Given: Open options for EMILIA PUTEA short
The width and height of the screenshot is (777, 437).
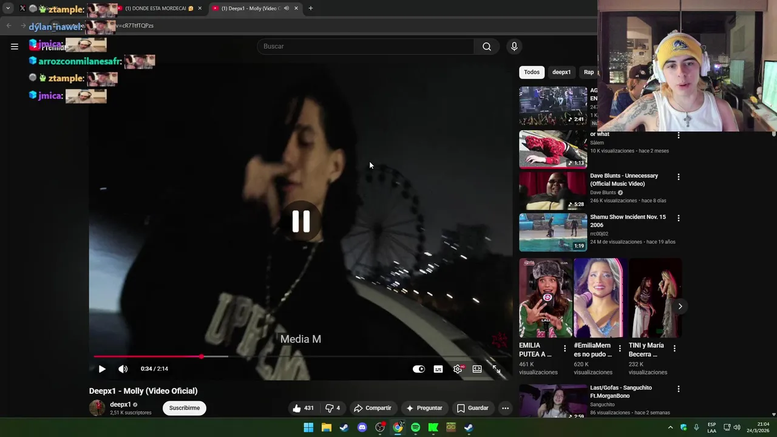Looking at the screenshot, I should (565, 348).
